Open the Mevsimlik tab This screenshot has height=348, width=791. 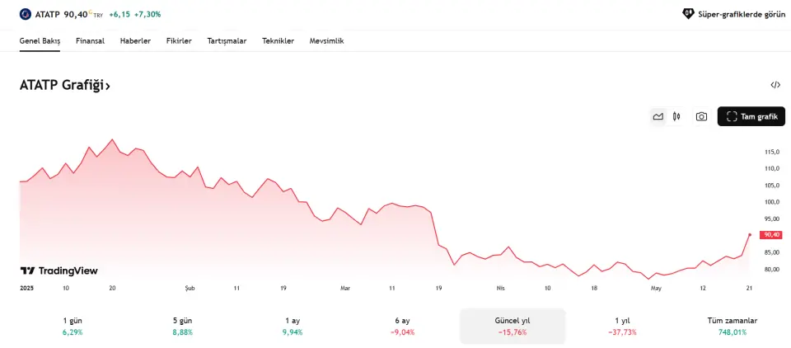click(326, 41)
